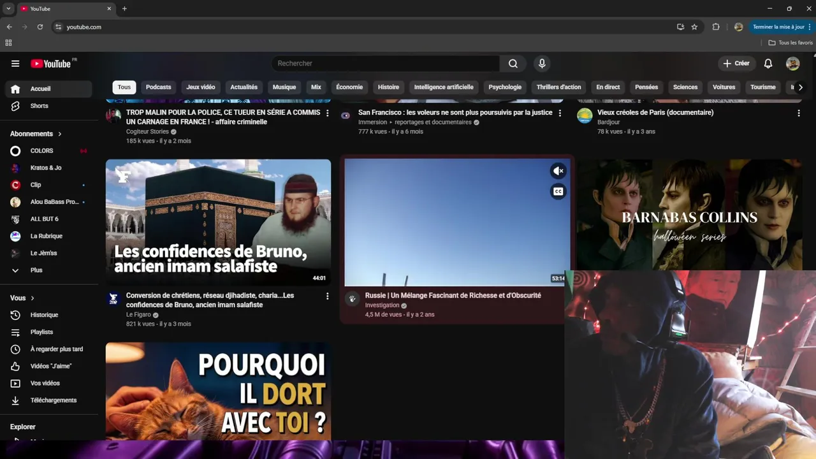
Task: Open the Investigation channel link
Action: pyautogui.click(x=382, y=305)
